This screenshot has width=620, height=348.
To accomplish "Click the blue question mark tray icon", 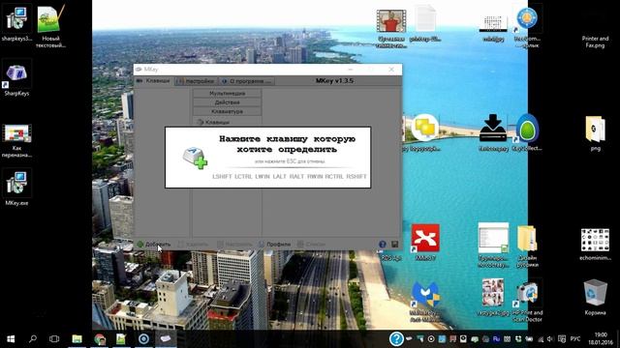I will point(396,338).
